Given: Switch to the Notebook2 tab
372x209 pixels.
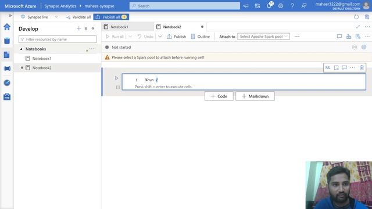Looking at the screenshot, I should pyautogui.click(x=172, y=27).
